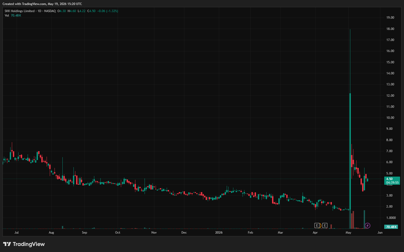Select the open value O4.30 in legend
The height and width of the screenshot is (252, 404).
coord(62,11)
